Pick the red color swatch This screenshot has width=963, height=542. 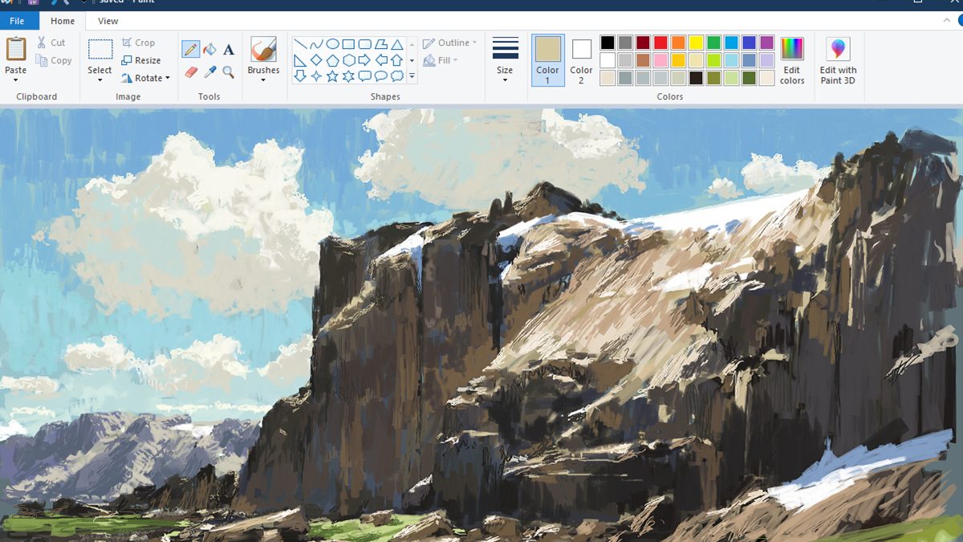pos(659,42)
